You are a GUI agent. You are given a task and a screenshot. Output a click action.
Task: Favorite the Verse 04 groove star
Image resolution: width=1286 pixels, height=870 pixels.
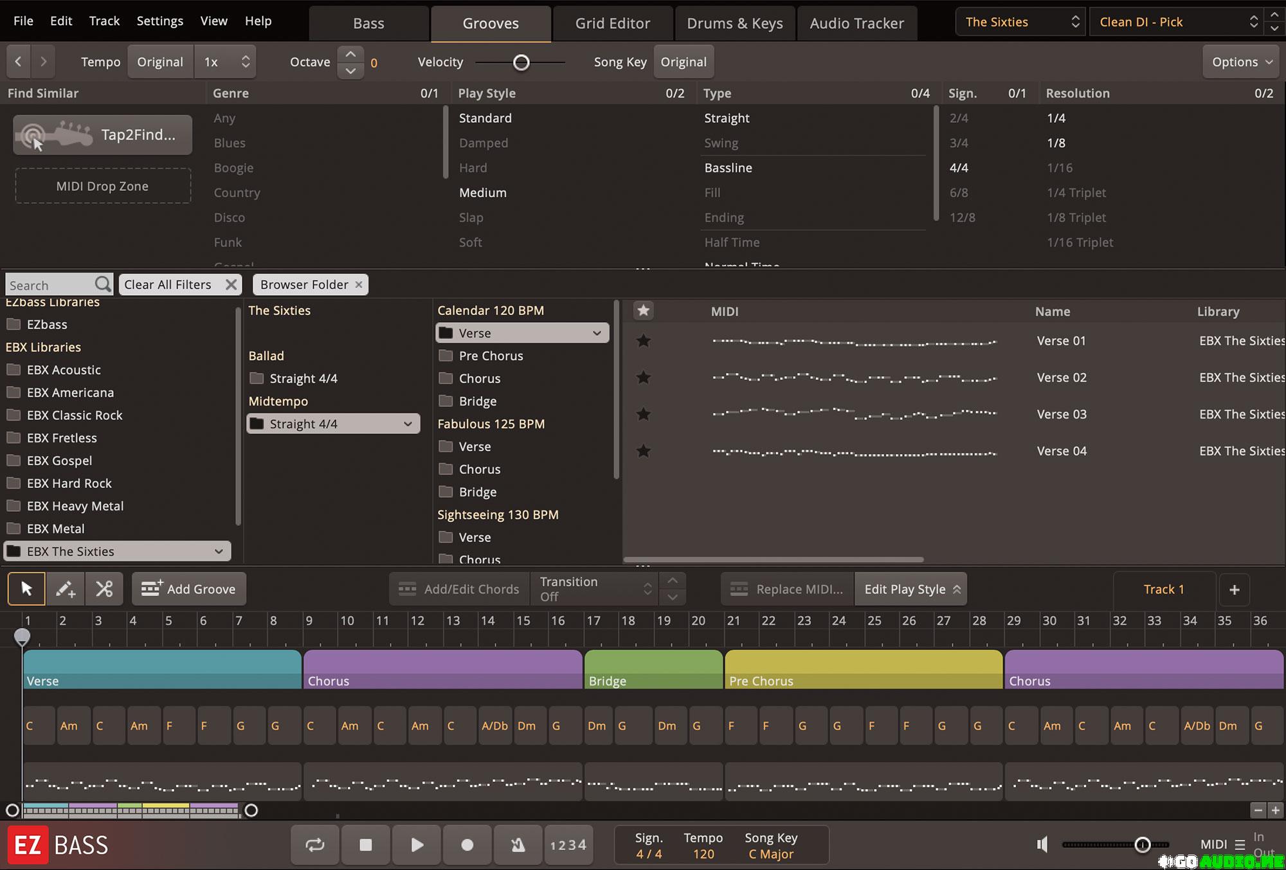coord(643,451)
